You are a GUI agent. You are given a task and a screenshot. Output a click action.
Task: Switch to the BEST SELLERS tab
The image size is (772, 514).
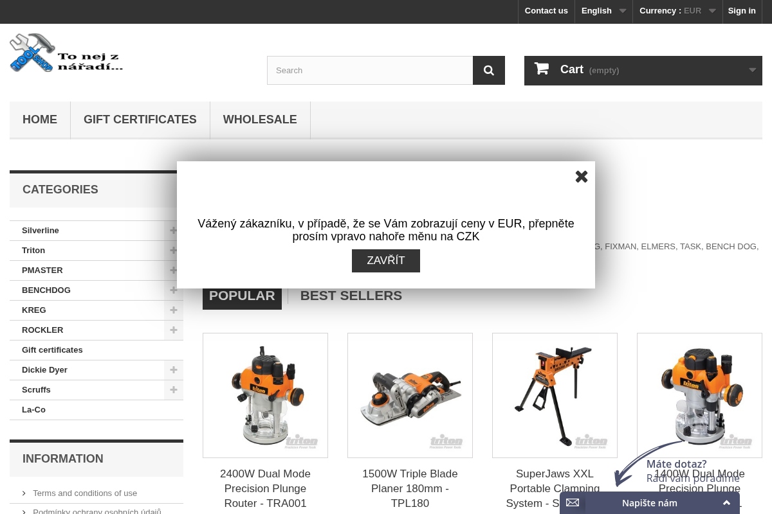coord(351,296)
